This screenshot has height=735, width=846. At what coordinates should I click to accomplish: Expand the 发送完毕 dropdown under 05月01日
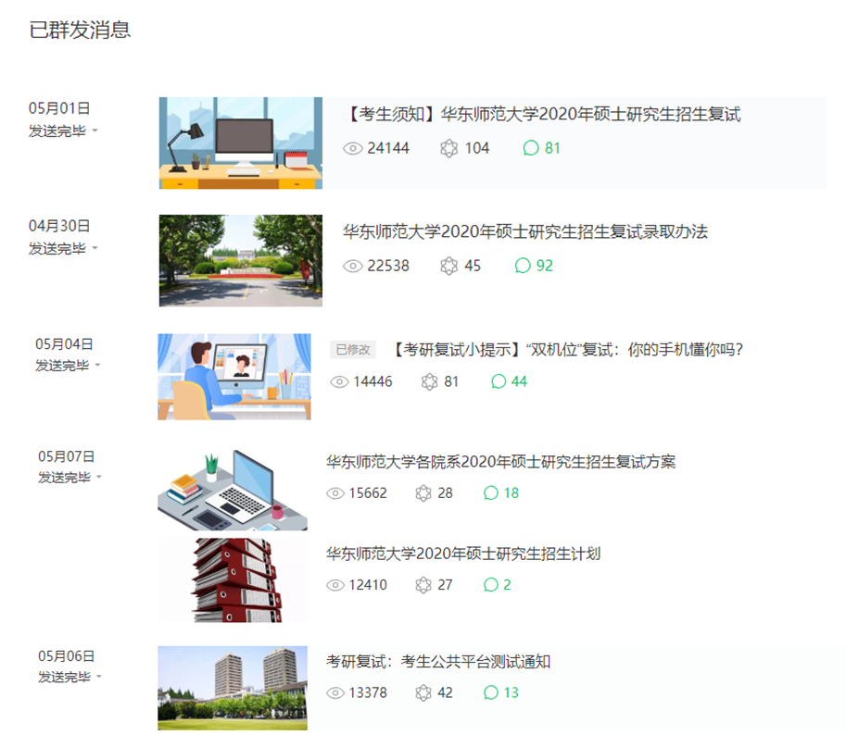tap(95, 131)
